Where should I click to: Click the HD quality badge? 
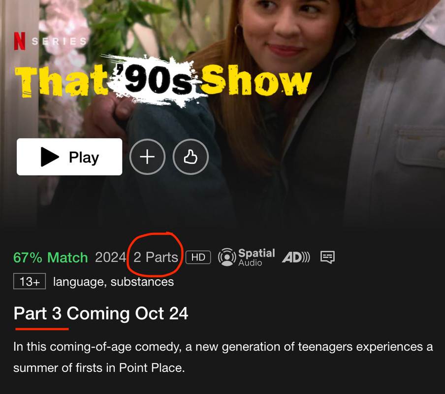click(x=198, y=257)
